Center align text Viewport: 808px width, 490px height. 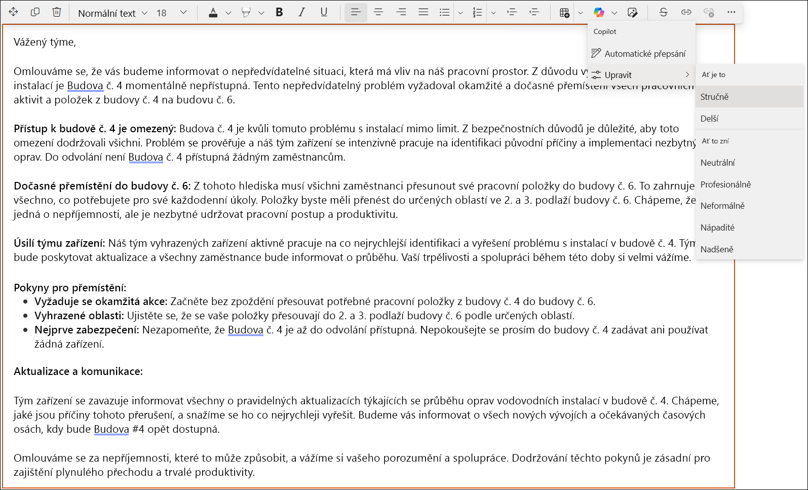click(x=378, y=12)
